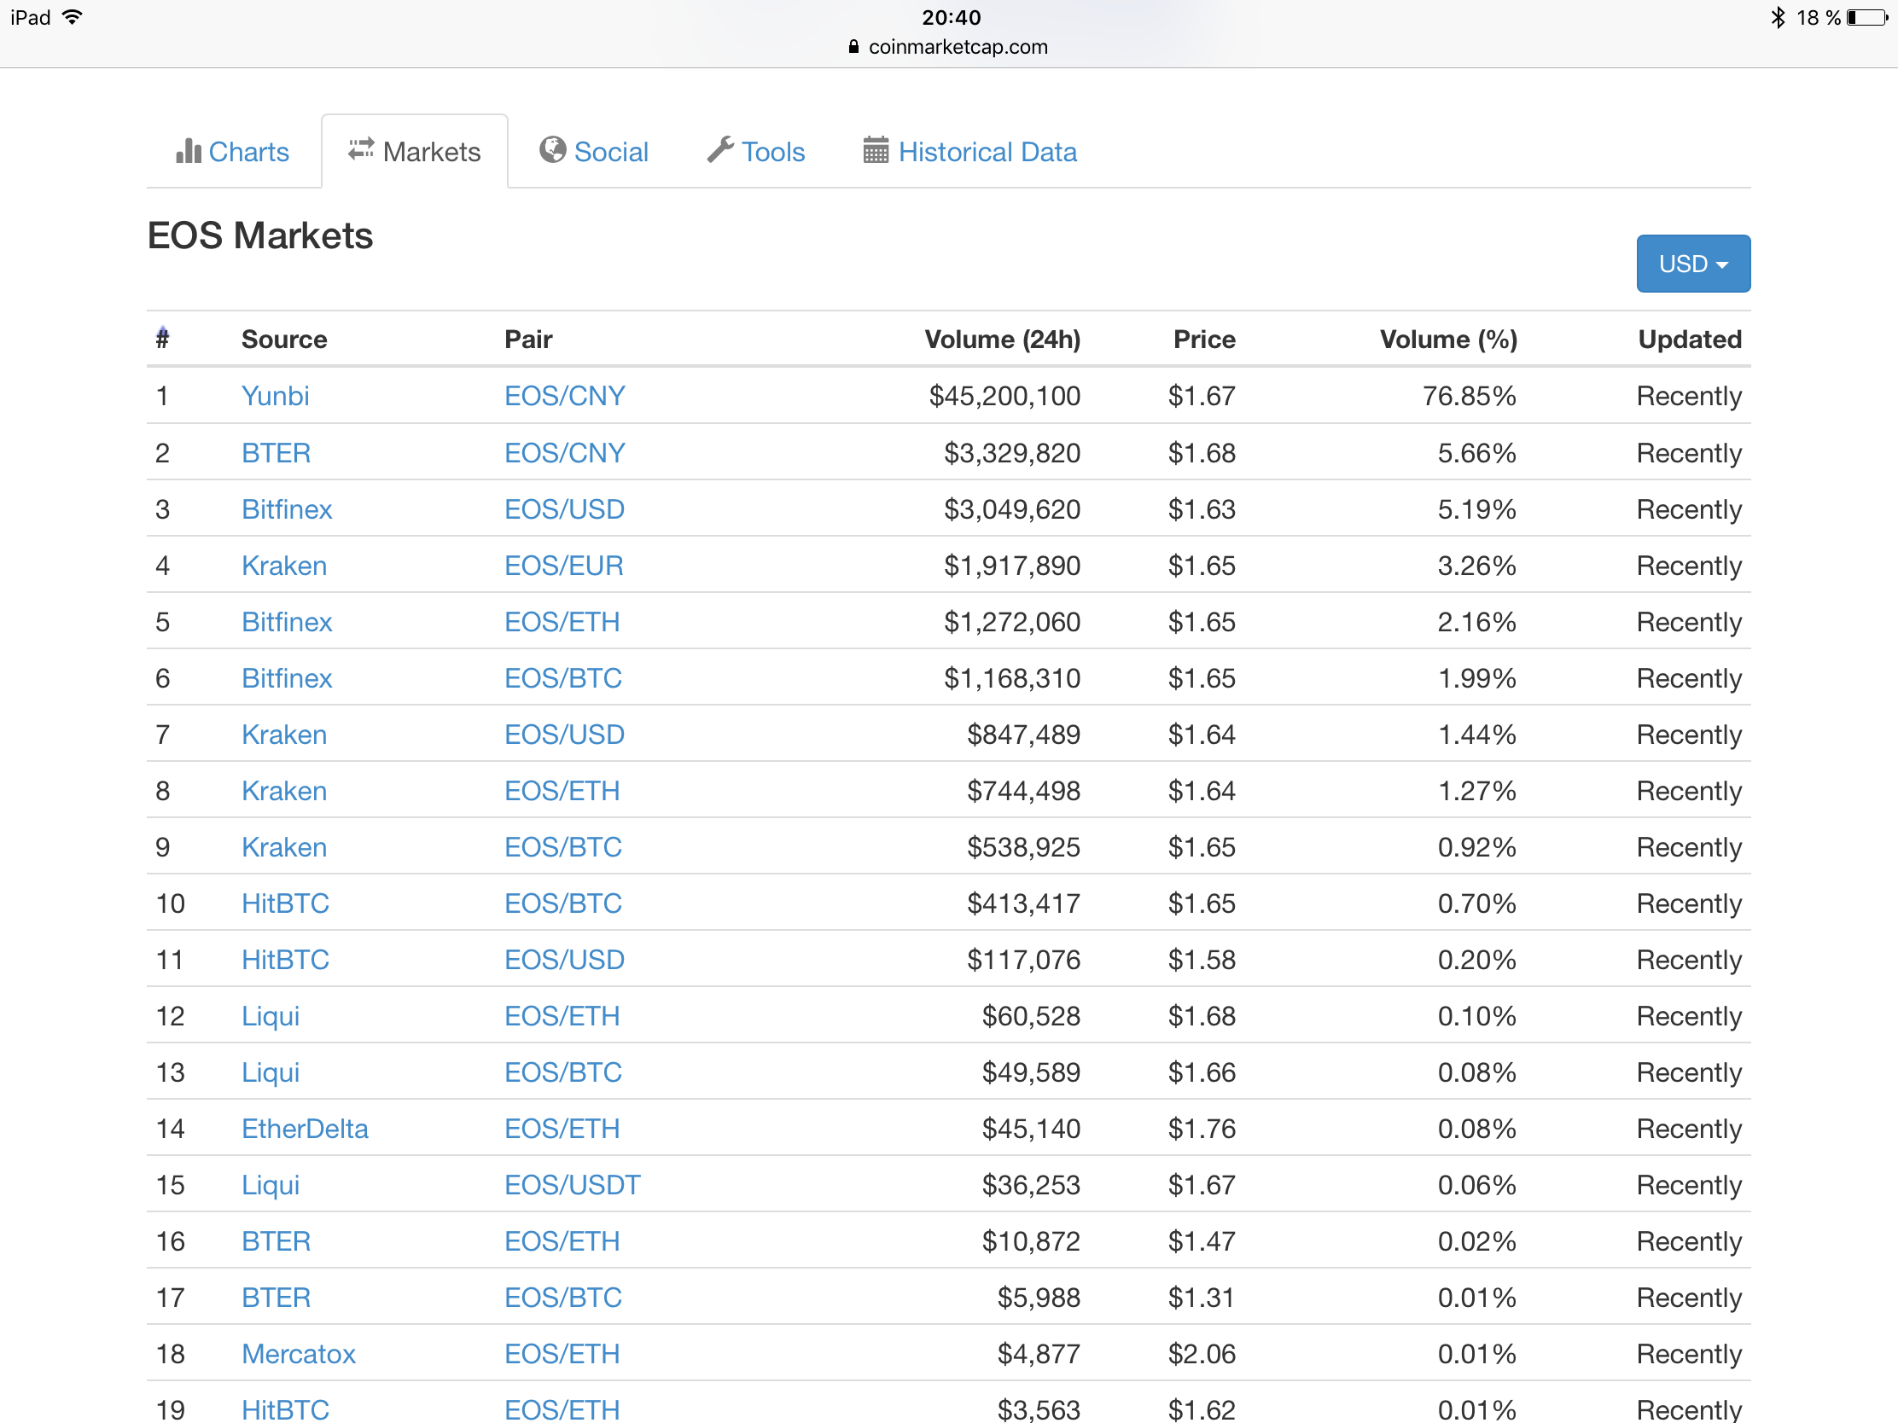Tap the lock icon in address bar
Screen dimensions: 1898x1423
(853, 46)
